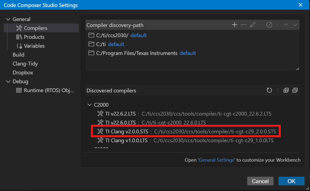Collapse the C2000 compiler group

[x=89, y=105]
